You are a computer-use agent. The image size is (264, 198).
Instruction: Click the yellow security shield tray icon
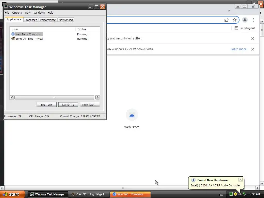pos(235,194)
